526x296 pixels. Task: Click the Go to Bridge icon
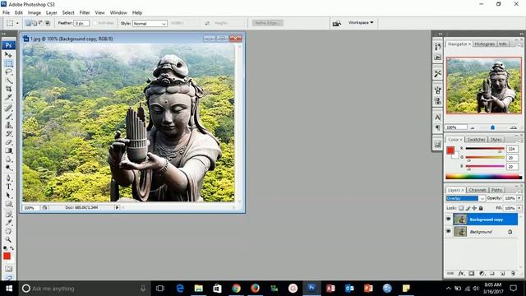[x=336, y=23]
